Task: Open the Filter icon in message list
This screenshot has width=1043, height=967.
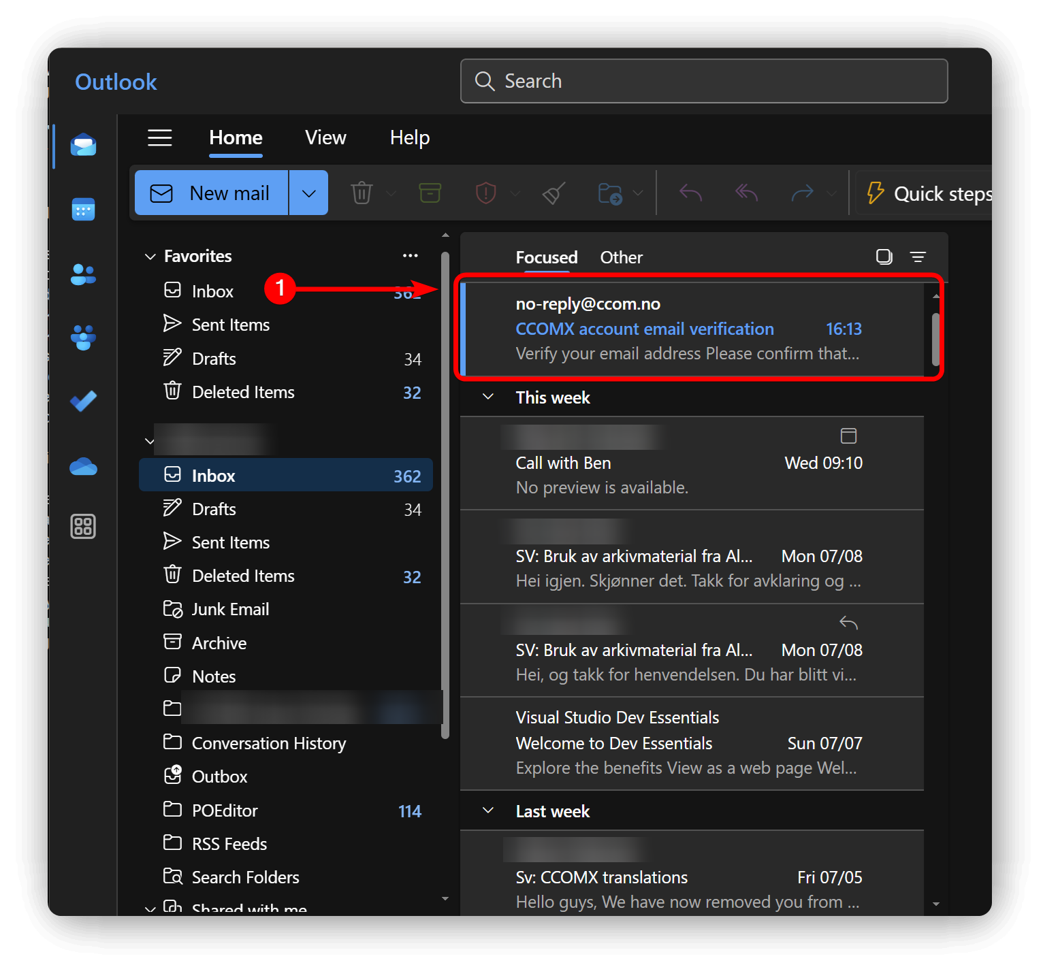Action: click(x=918, y=257)
